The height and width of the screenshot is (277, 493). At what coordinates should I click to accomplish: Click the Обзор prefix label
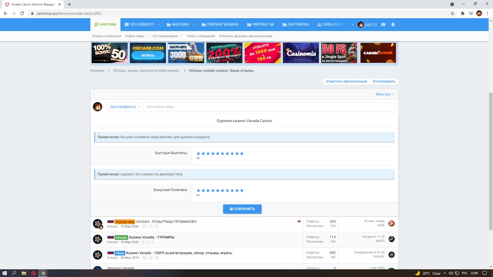click(120, 253)
